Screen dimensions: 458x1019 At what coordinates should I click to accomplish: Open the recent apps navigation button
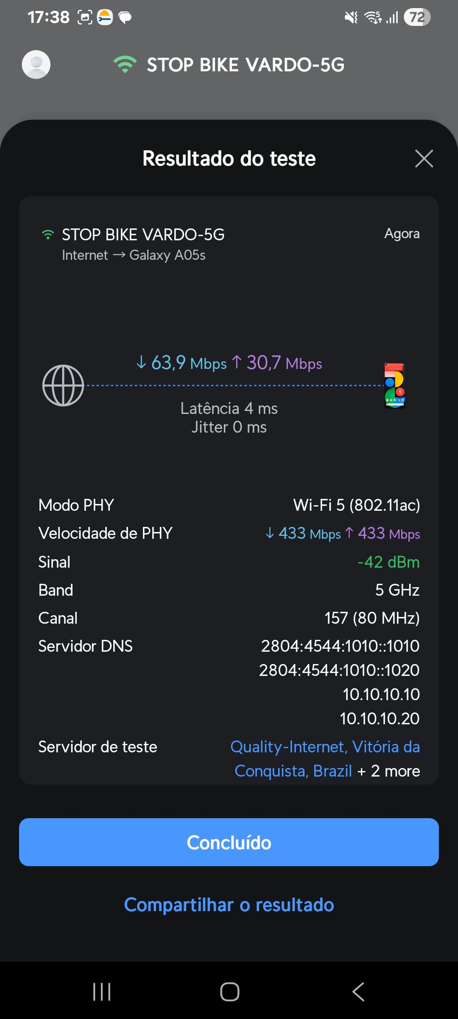coord(102,992)
